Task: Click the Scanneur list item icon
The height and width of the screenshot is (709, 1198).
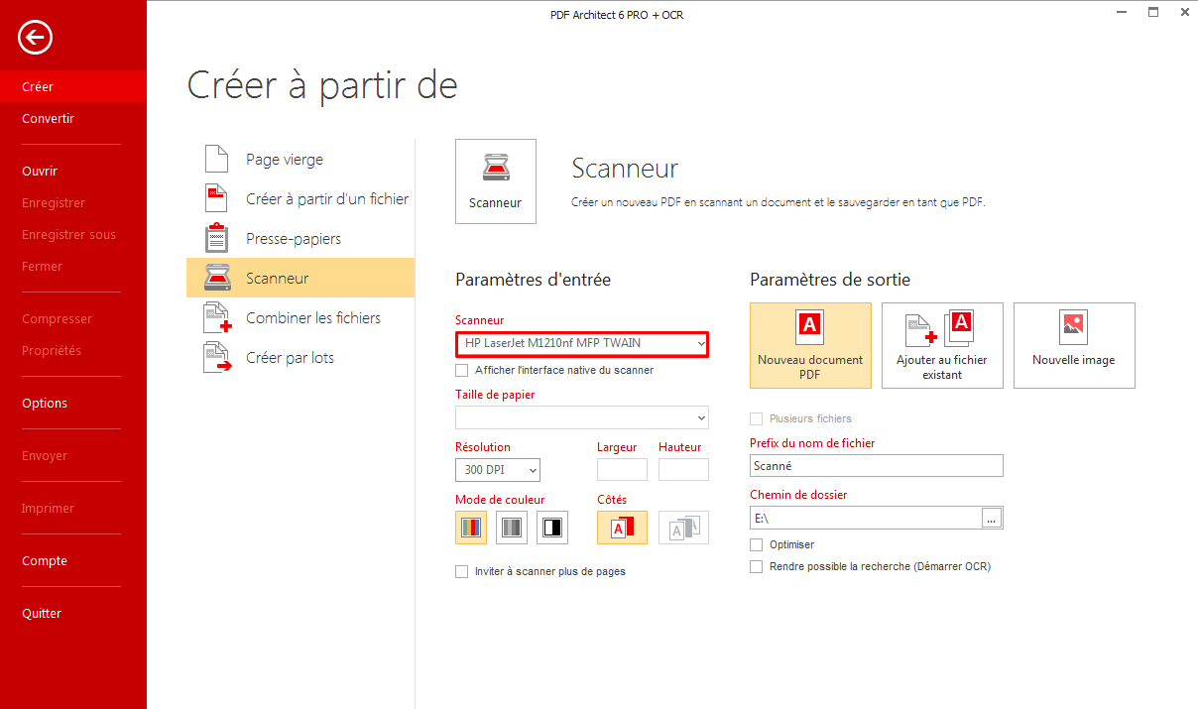Action: pyautogui.click(x=216, y=279)
